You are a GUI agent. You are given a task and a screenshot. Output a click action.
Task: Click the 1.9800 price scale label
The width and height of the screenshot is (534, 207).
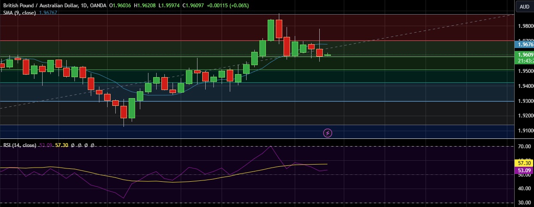coord(526,26)
